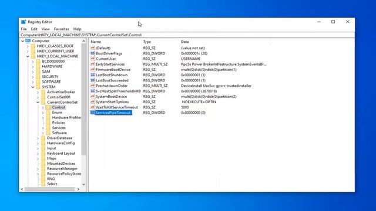Select the Hardware Profiles key
Image resolution: width=376 pixels, height=211 pixels.
coord(66,117)
